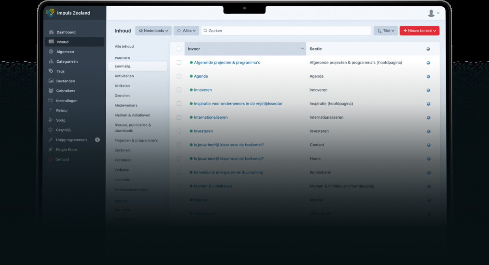Click the Tags label icon

51,71
